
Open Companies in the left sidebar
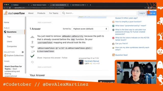point(12,46)
